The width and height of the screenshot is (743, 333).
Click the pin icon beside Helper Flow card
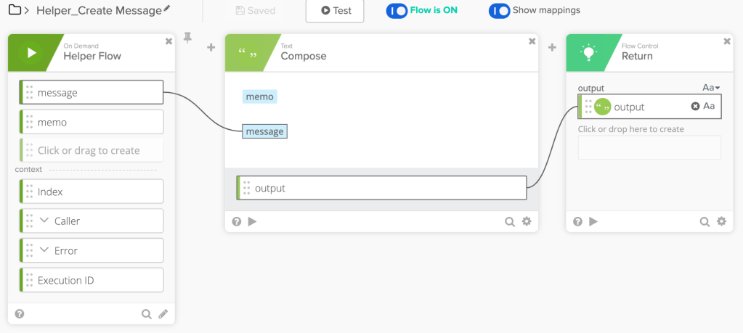[187, 38]
